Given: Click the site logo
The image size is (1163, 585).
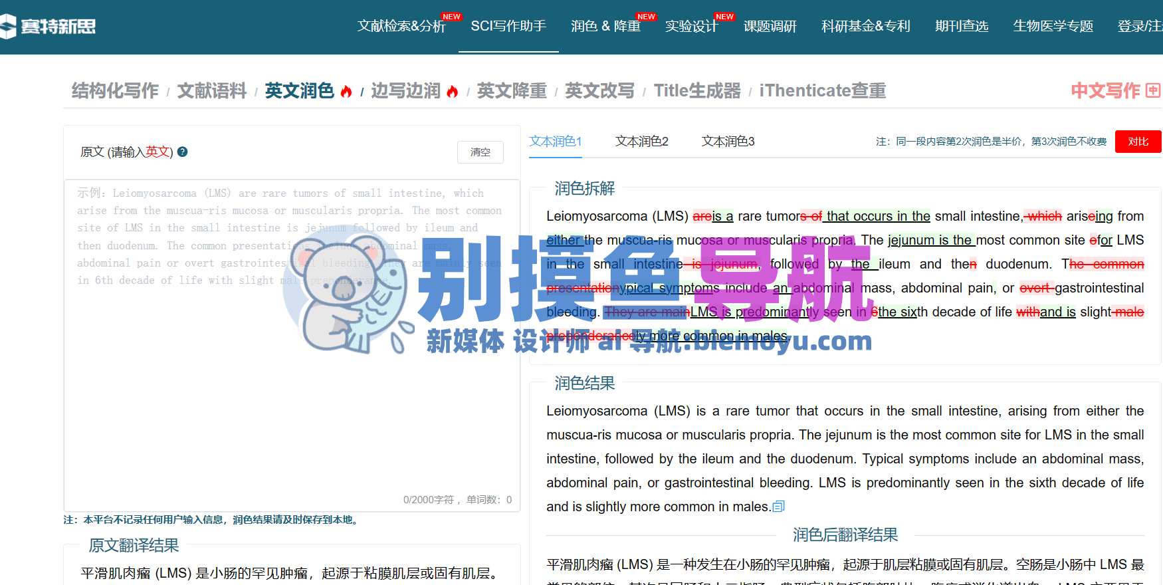Looking at the screenshot, I should pyautogui.click(x=48, y=26).
